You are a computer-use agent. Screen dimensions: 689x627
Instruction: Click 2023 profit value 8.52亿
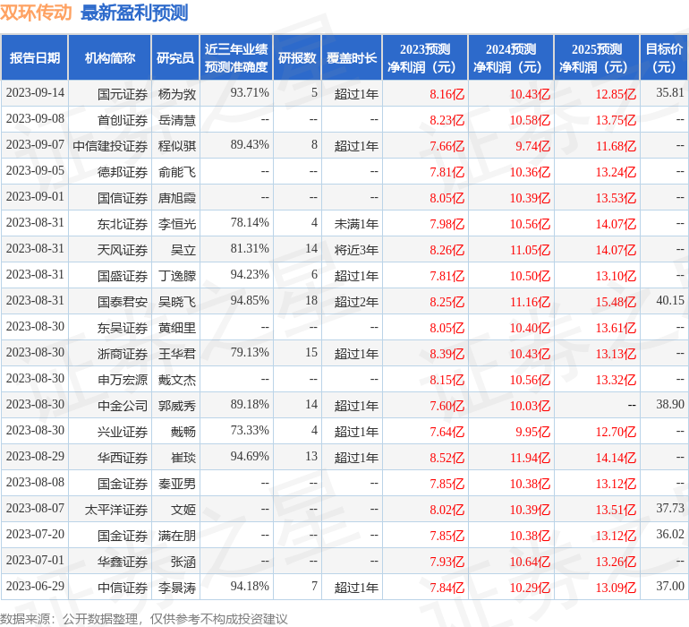(447, 458)
